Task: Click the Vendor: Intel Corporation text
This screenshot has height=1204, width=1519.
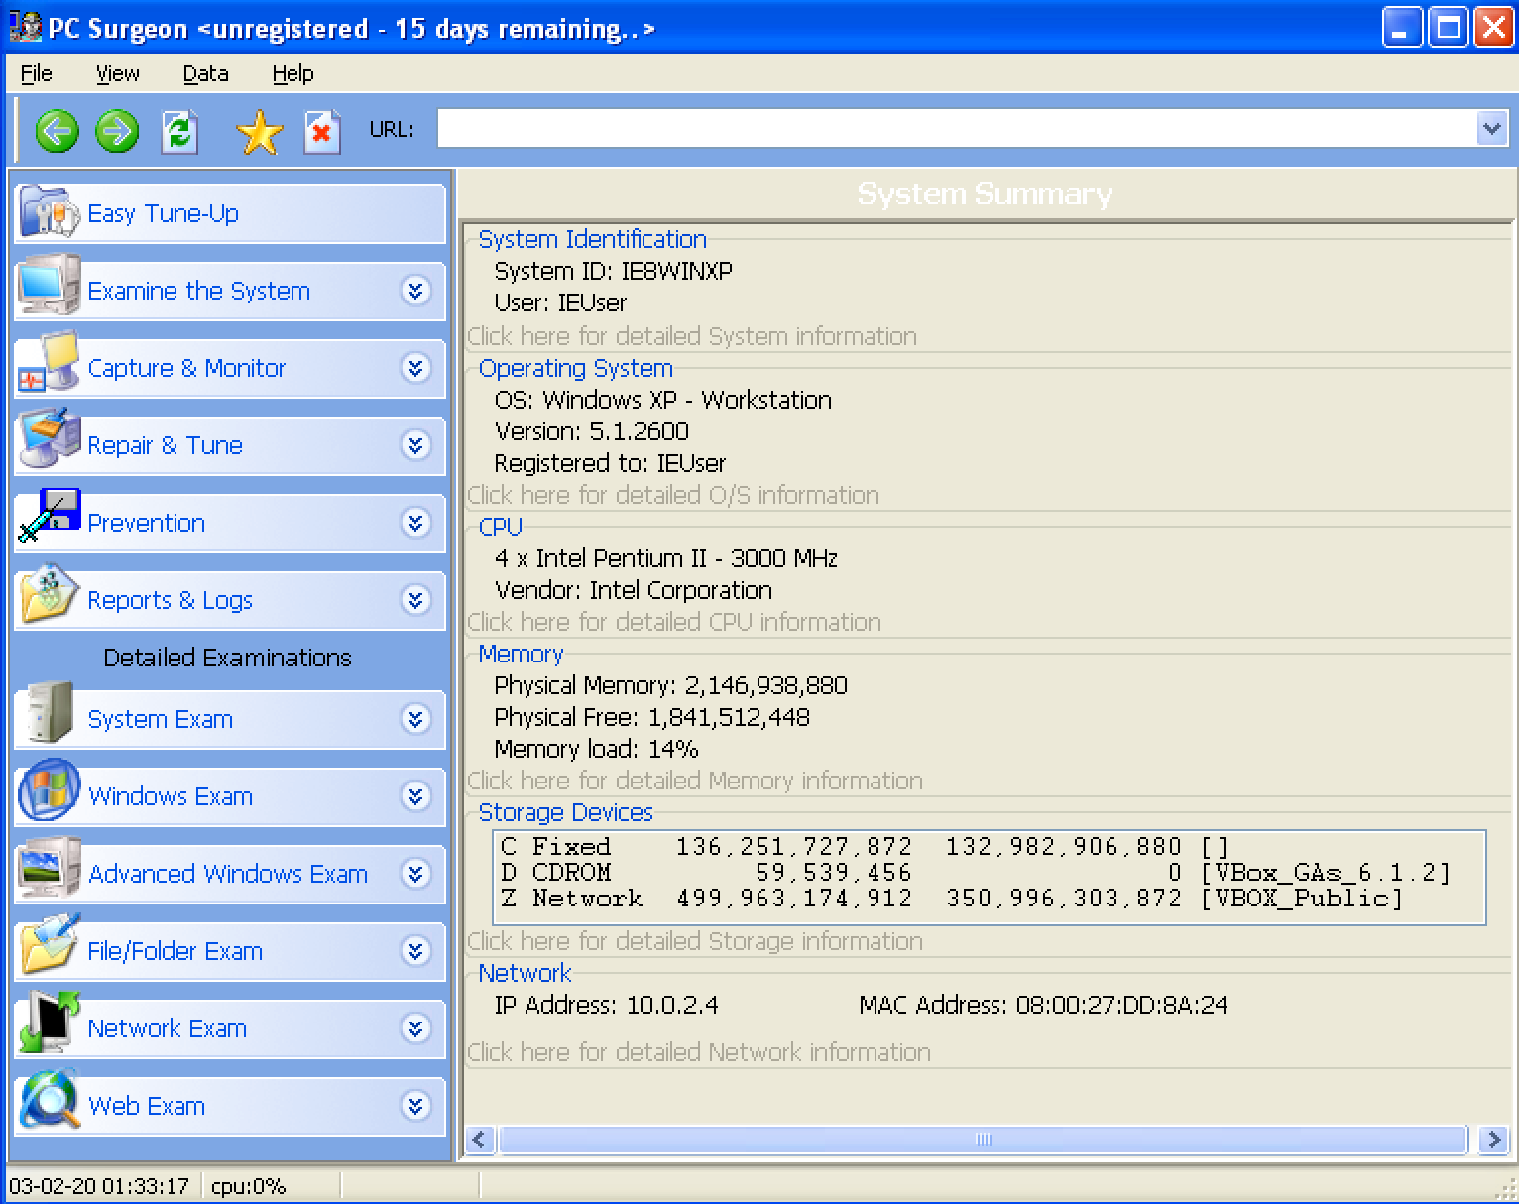Action: [634, 590]
